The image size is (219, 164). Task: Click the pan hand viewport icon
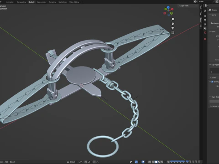point(172,24)
